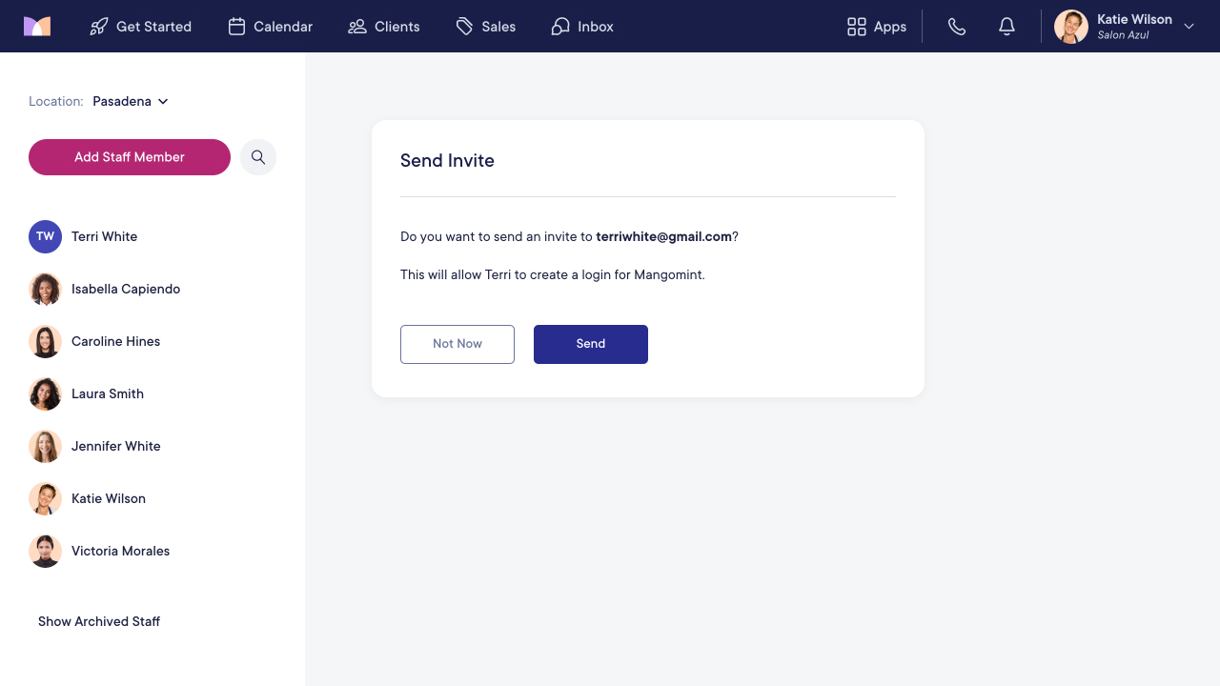The width and height of the screenshot is (1220, 686).
Task: Open the Inbox menu item
Action: tap(582, 27)
